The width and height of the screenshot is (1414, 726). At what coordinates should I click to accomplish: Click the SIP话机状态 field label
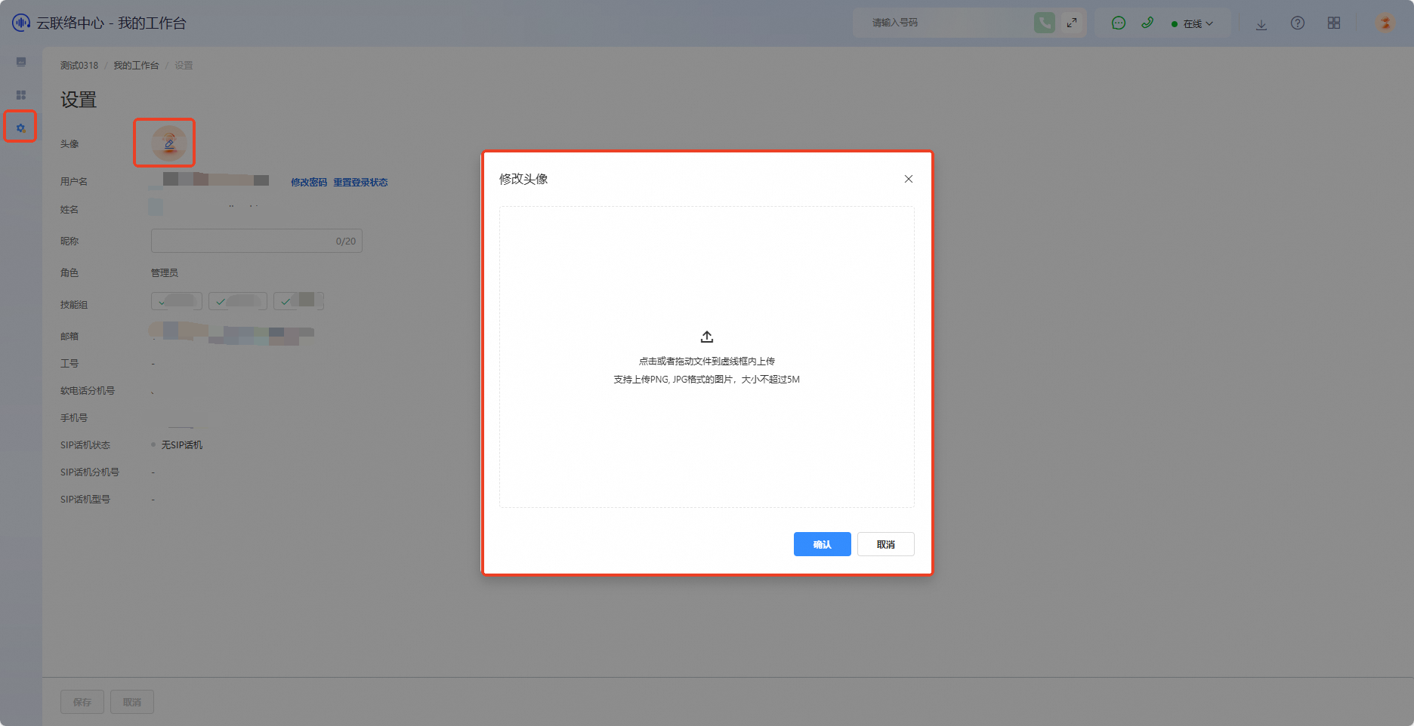pyautogui.click(x=85, y=445)
